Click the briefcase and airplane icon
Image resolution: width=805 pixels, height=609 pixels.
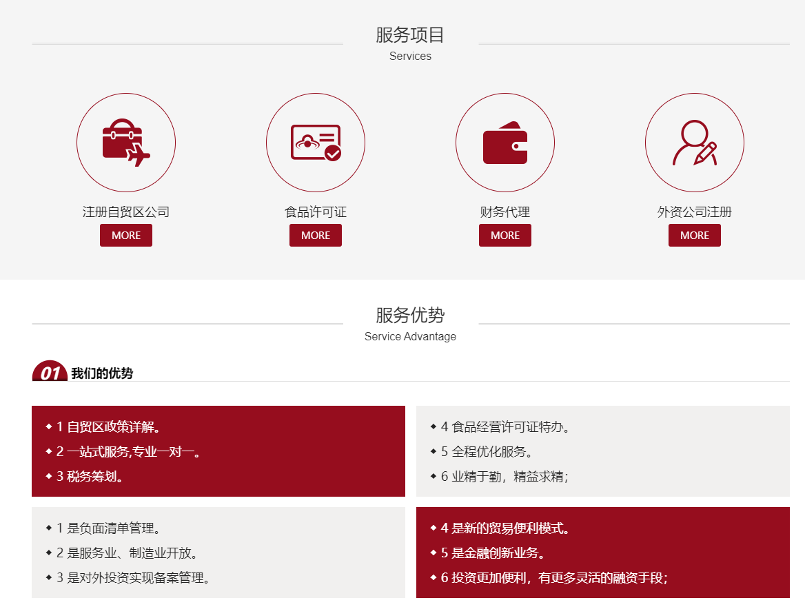126,143
